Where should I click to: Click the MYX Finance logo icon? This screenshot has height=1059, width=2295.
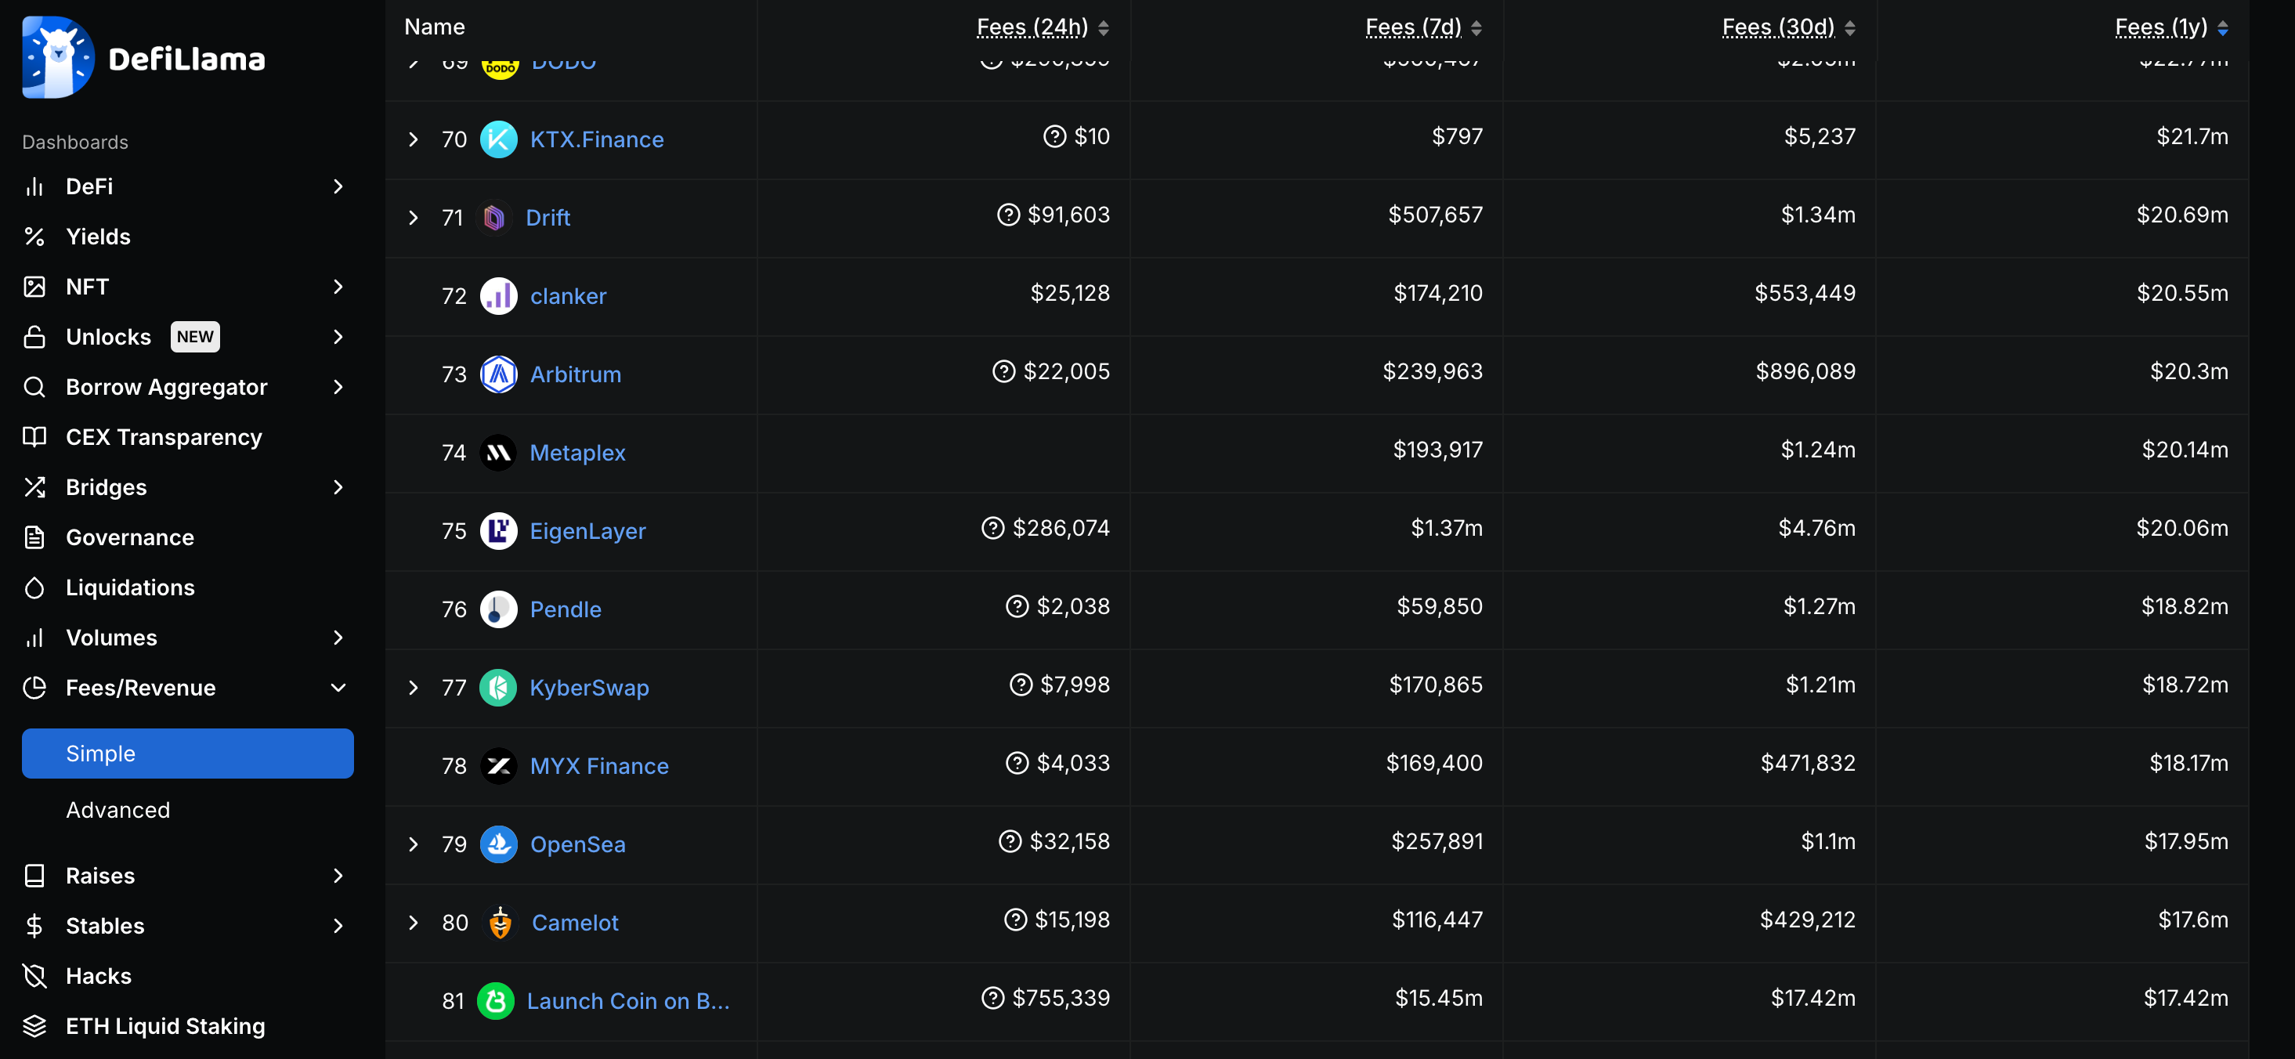tap(499, 766)
